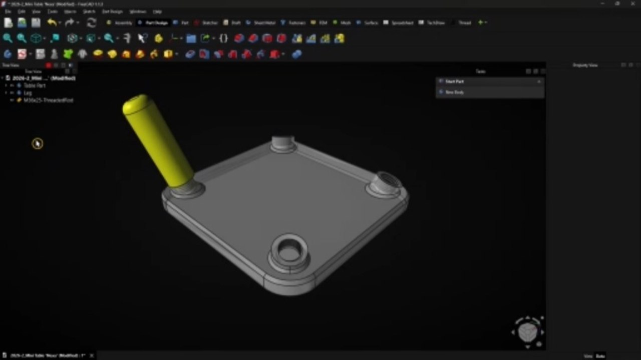Image resolution: width=641 pixels, height=360 pixels.
Task: Open the redo history dropdown arrow
Action: tap(78, 22)
